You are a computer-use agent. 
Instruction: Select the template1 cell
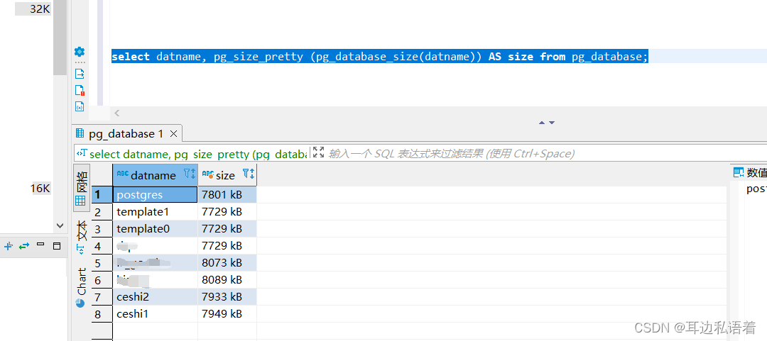(155, 211)
